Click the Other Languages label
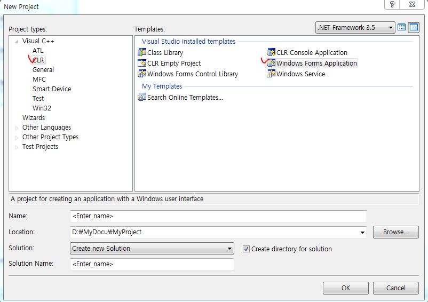This screenshot has width=428, height=302. (46, 128)
